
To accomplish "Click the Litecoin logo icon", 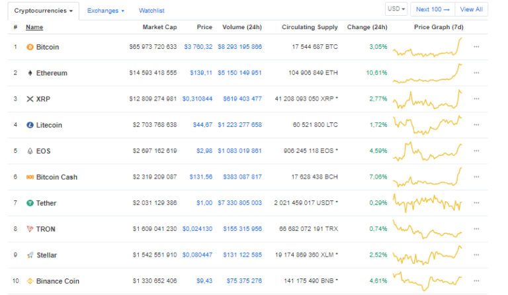I will tap(30, 124).
